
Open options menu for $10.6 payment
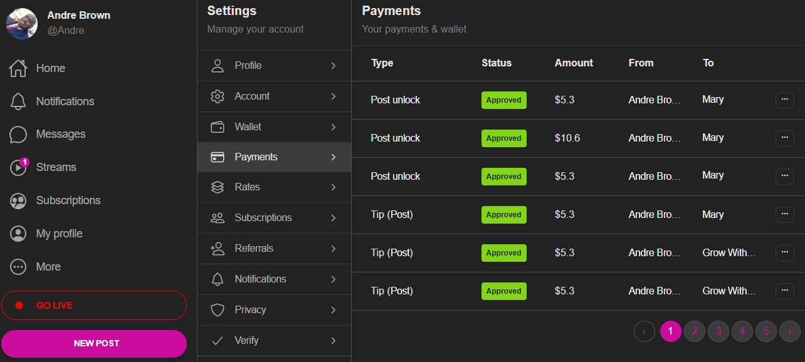[x=784, y=138]
